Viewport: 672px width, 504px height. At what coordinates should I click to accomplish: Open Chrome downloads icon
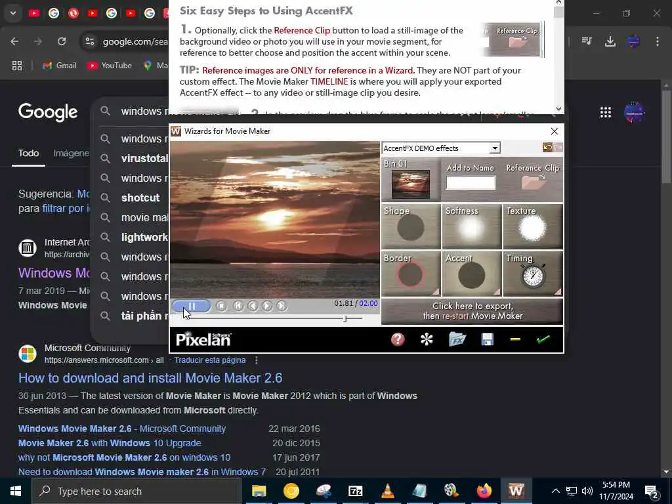610,41
